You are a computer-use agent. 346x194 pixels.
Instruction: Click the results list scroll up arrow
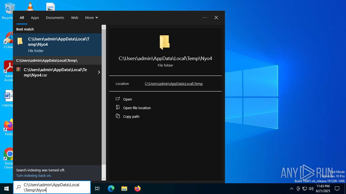104,27
